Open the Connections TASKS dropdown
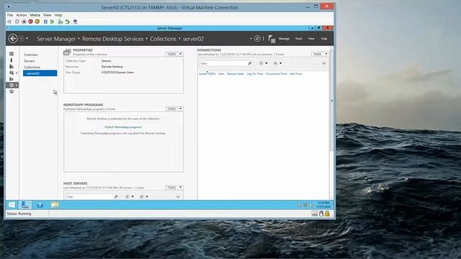 320,54
